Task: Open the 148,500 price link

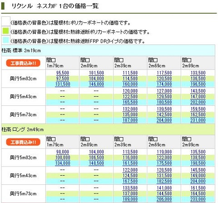Action: (96, 163)
